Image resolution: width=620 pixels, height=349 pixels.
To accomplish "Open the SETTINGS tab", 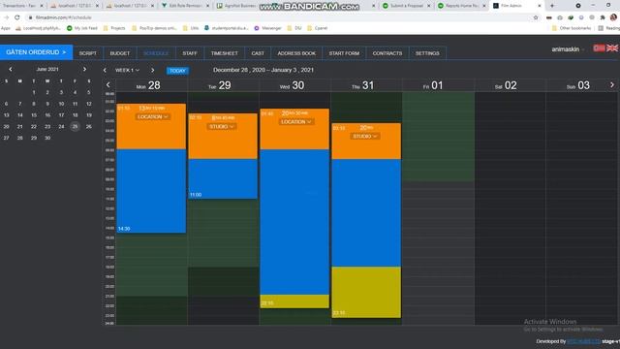I will tap(427, 53).
